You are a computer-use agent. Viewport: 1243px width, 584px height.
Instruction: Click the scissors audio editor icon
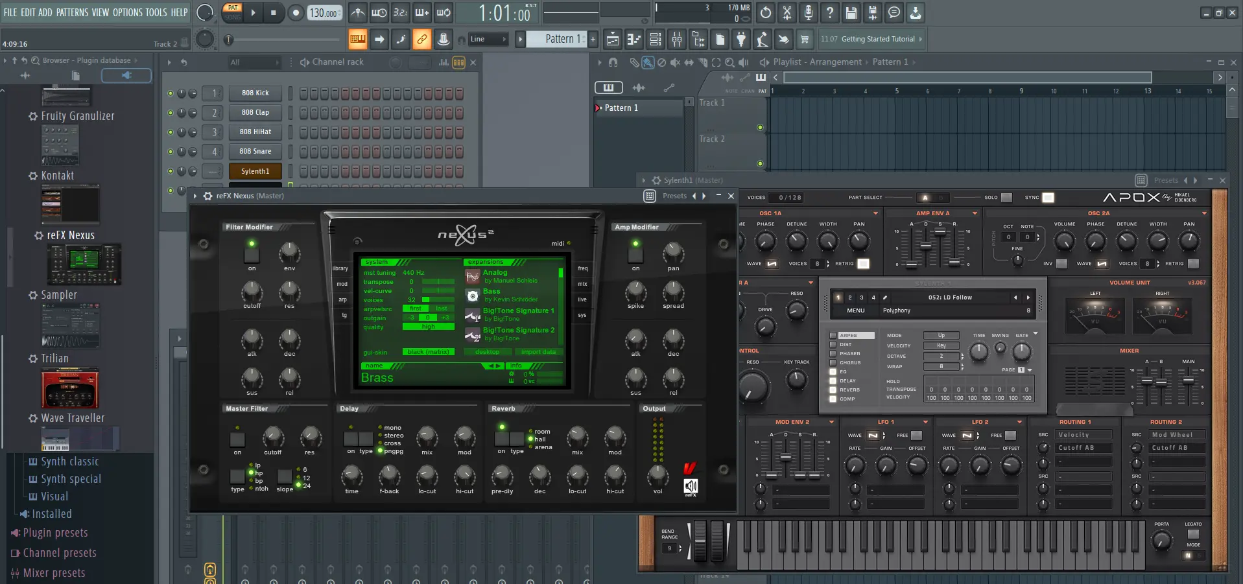pos(787,12)
